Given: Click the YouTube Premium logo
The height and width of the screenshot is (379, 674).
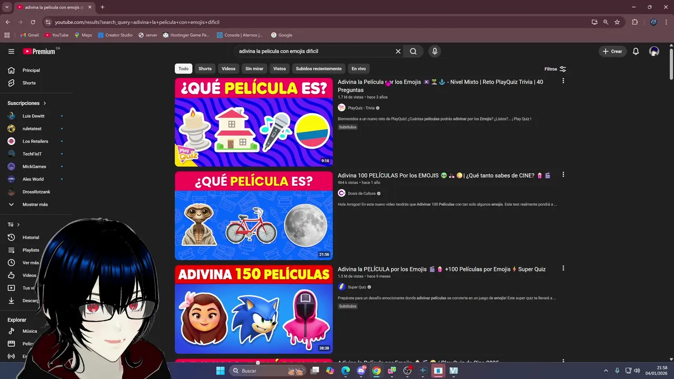Looking at the screenshot, I should [x=39, y=51].
